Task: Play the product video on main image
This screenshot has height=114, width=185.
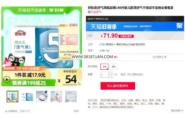Action: [7, 80]
